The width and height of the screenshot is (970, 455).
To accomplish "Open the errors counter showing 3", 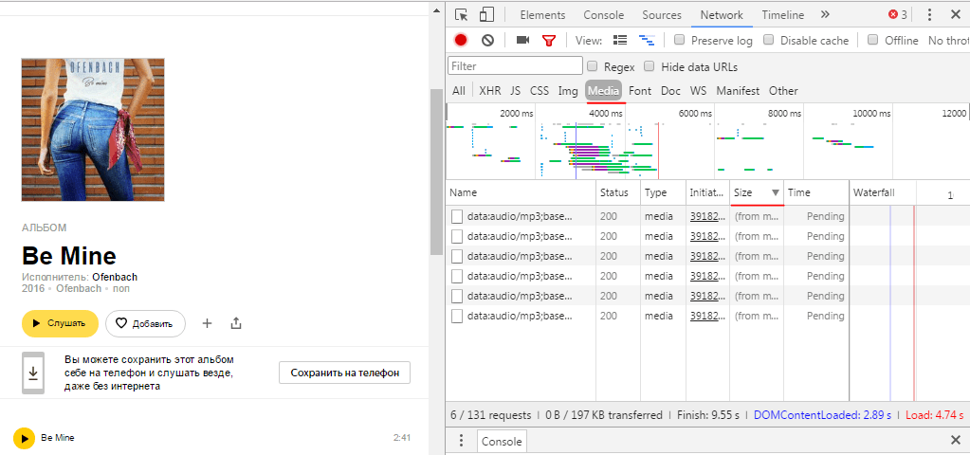I will 898,15.
